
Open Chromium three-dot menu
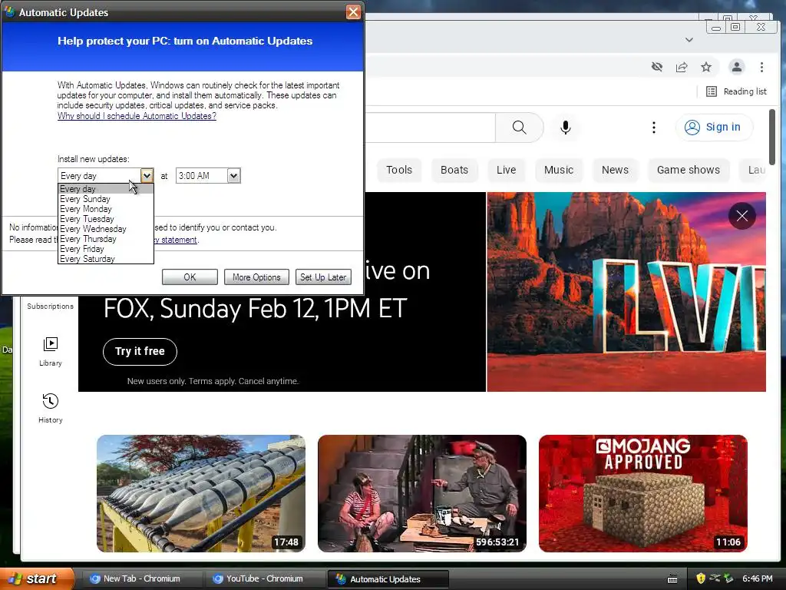(761, 67)
